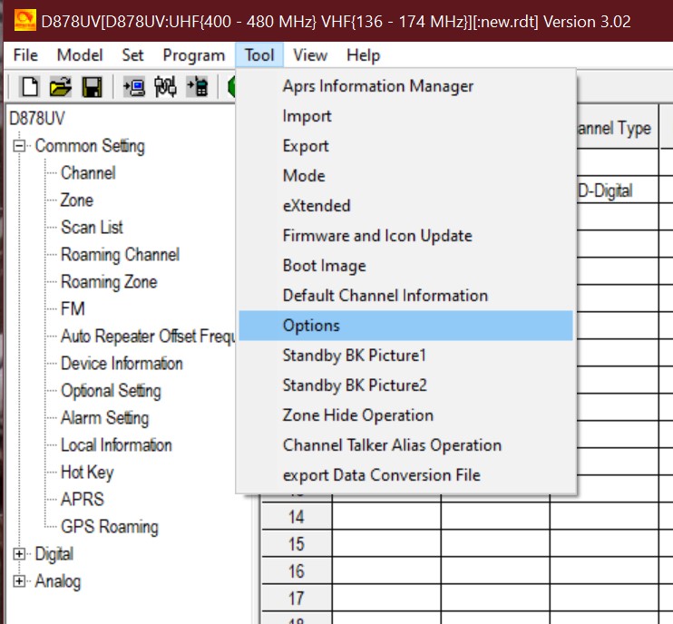Image resolution: width=673 pixels, height=624 pixels.
Task: Select the Analog tree label
Action: 57,581
